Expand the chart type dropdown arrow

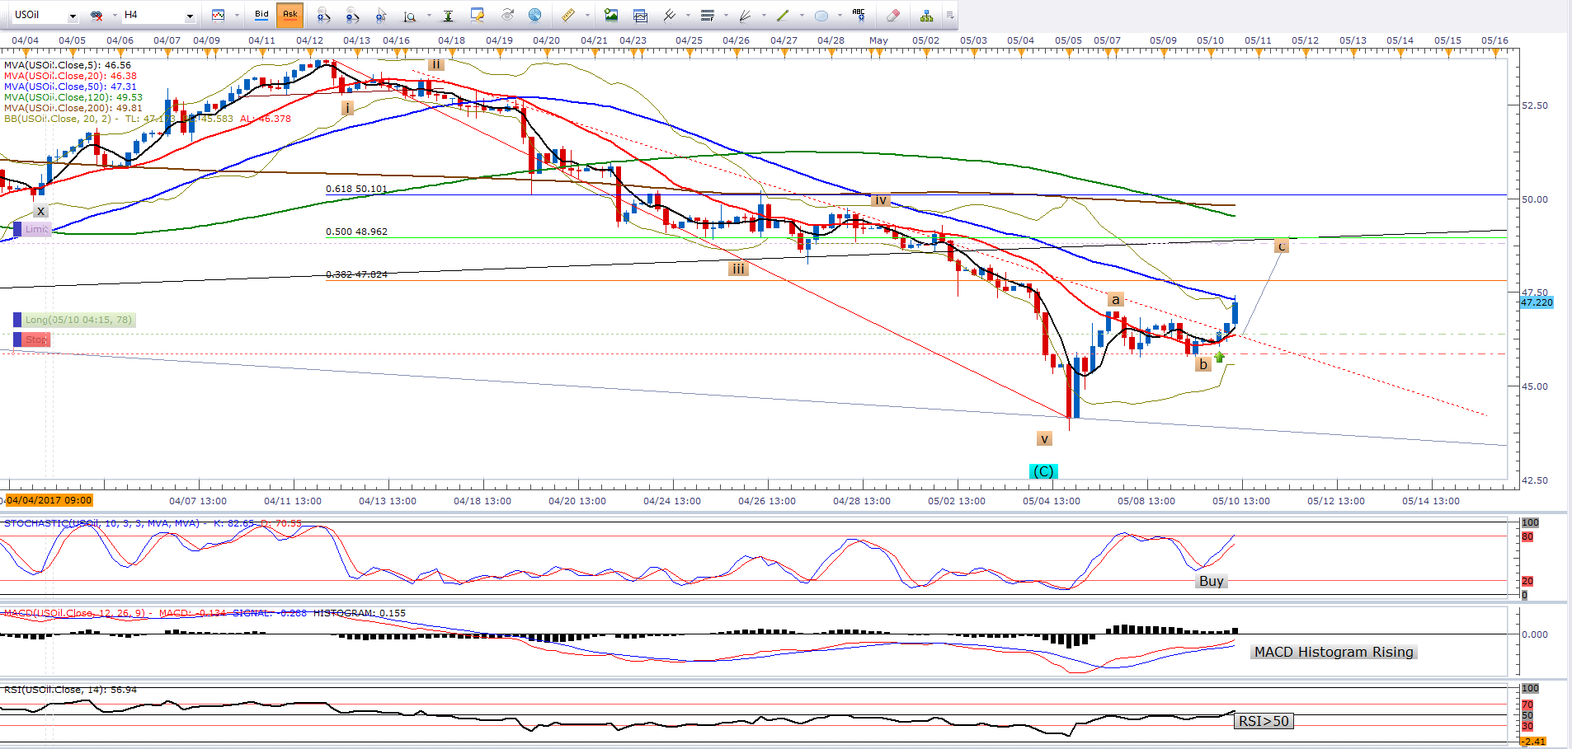click(x=237, y=15)
